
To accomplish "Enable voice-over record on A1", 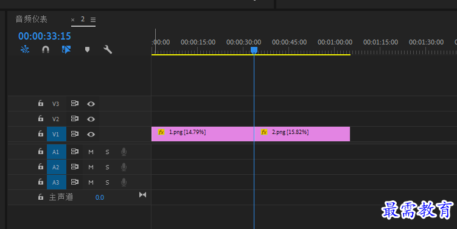I will (x=124, y=152).
